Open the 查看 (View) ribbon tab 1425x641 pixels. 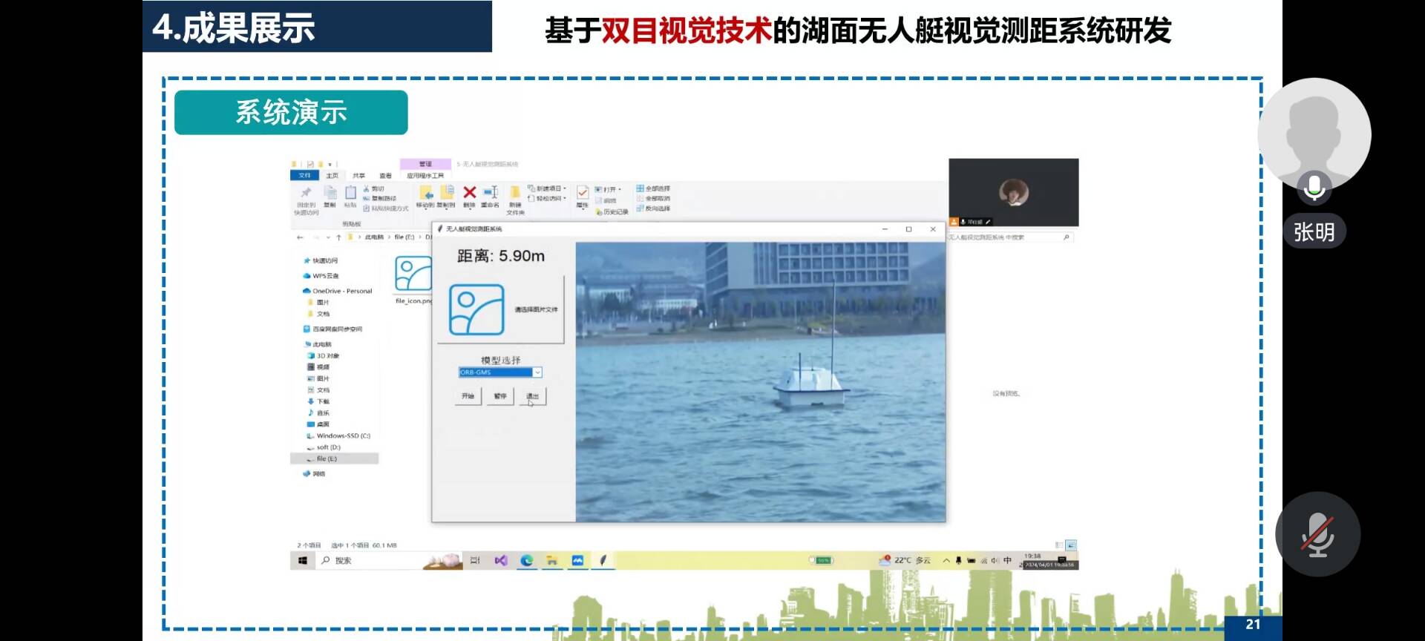tap(385, 176)
